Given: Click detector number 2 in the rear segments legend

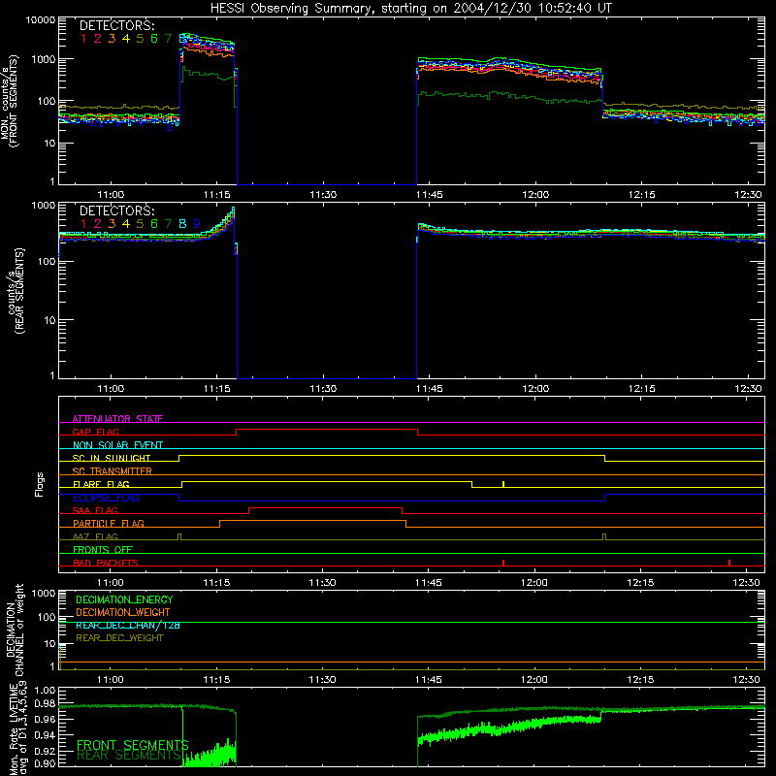Looking at the screenshot, I should 98,224.
